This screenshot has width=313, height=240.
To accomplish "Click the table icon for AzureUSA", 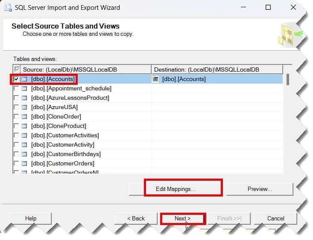I will click(24, 107).
